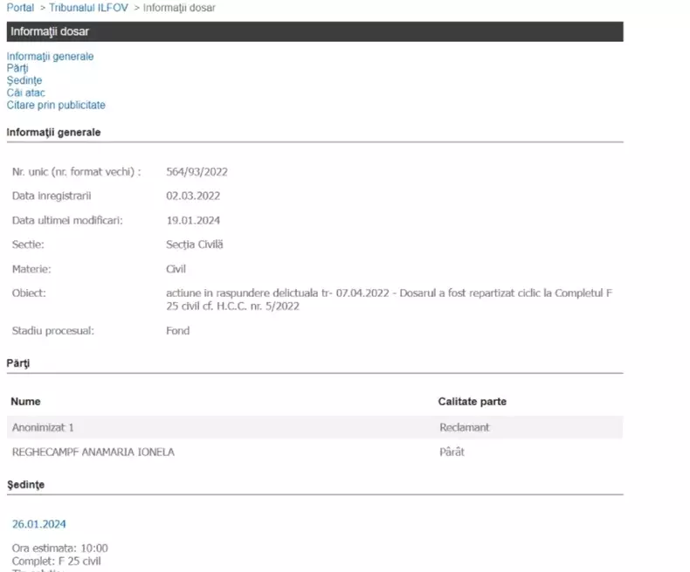
Task: Click the Stadiu procesual value Fond
Action: [178, 330]
